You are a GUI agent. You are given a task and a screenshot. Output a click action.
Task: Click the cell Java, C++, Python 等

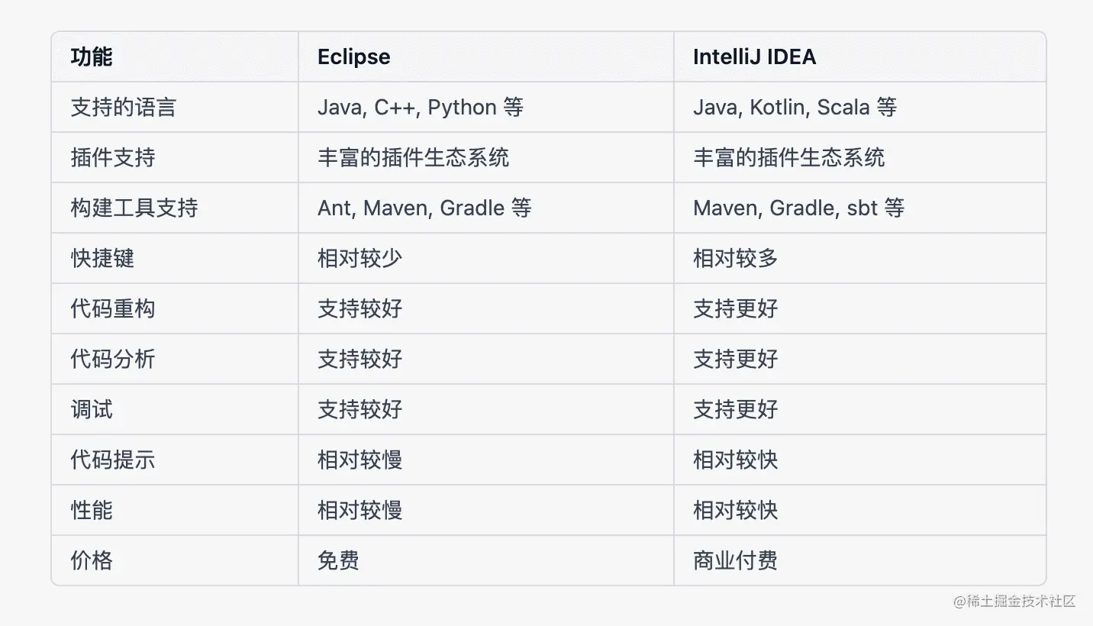(x=421, y=107)
